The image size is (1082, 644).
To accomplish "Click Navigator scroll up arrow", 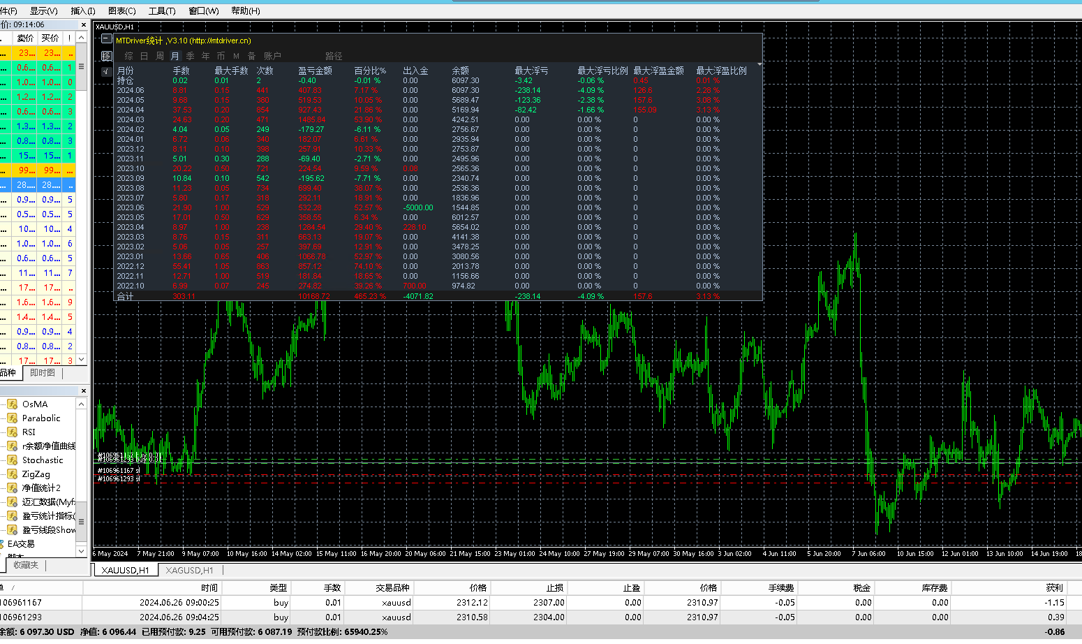I will (81, 404).
